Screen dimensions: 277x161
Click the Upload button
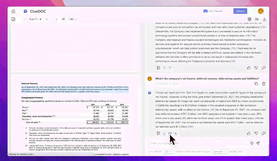tap(240, 11)
